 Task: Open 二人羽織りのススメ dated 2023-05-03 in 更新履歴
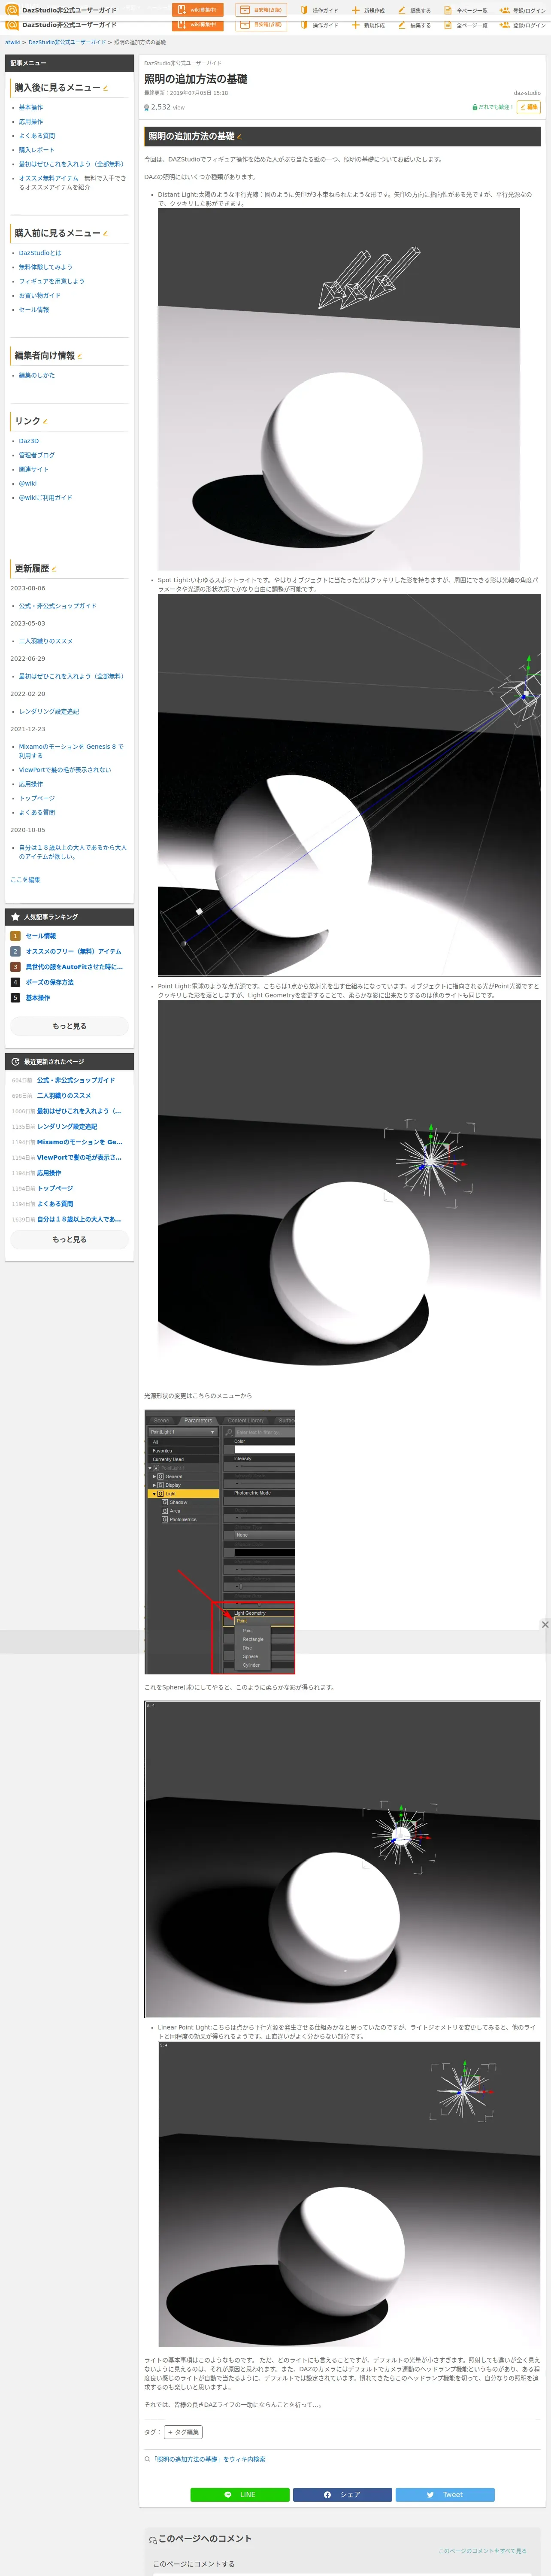coord(46,641)
